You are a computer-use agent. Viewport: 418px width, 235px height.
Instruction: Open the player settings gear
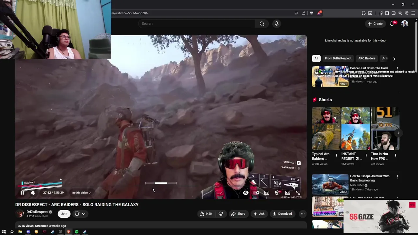click(x=277, y=193)
